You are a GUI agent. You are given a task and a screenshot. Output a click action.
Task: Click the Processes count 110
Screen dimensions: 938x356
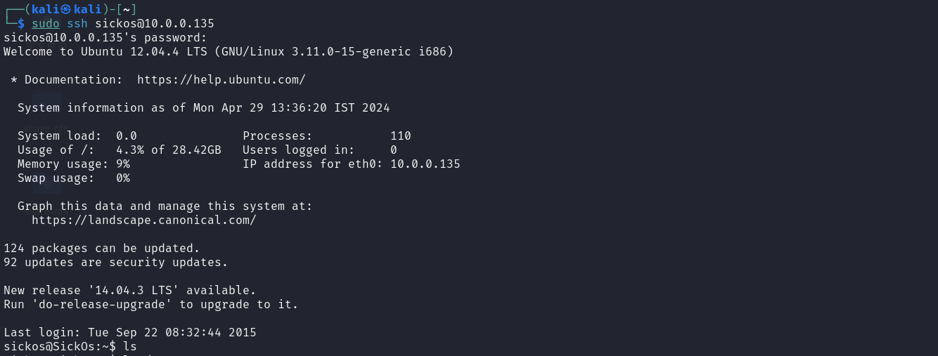coord(401,136)
